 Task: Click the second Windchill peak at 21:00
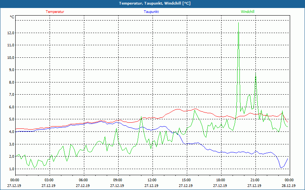pos(255,74)
